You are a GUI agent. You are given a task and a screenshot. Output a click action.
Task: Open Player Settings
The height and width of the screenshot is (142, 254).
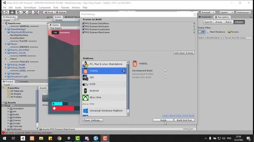tap(92, 120)
